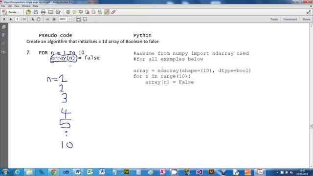Click the page number input field
313x176 pixels.
tap(18, 19)
